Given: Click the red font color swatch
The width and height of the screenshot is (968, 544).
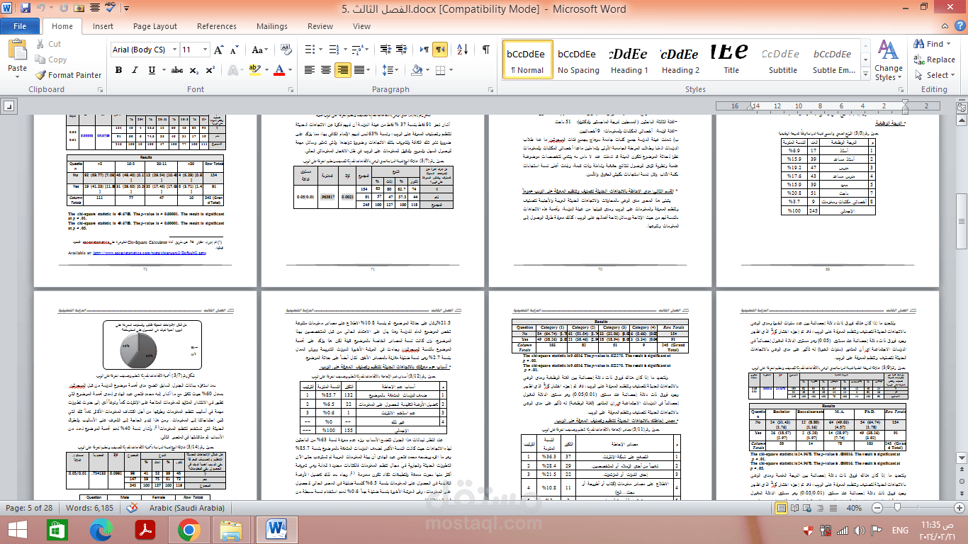Looking at the screenshot, I should point(278,69).
